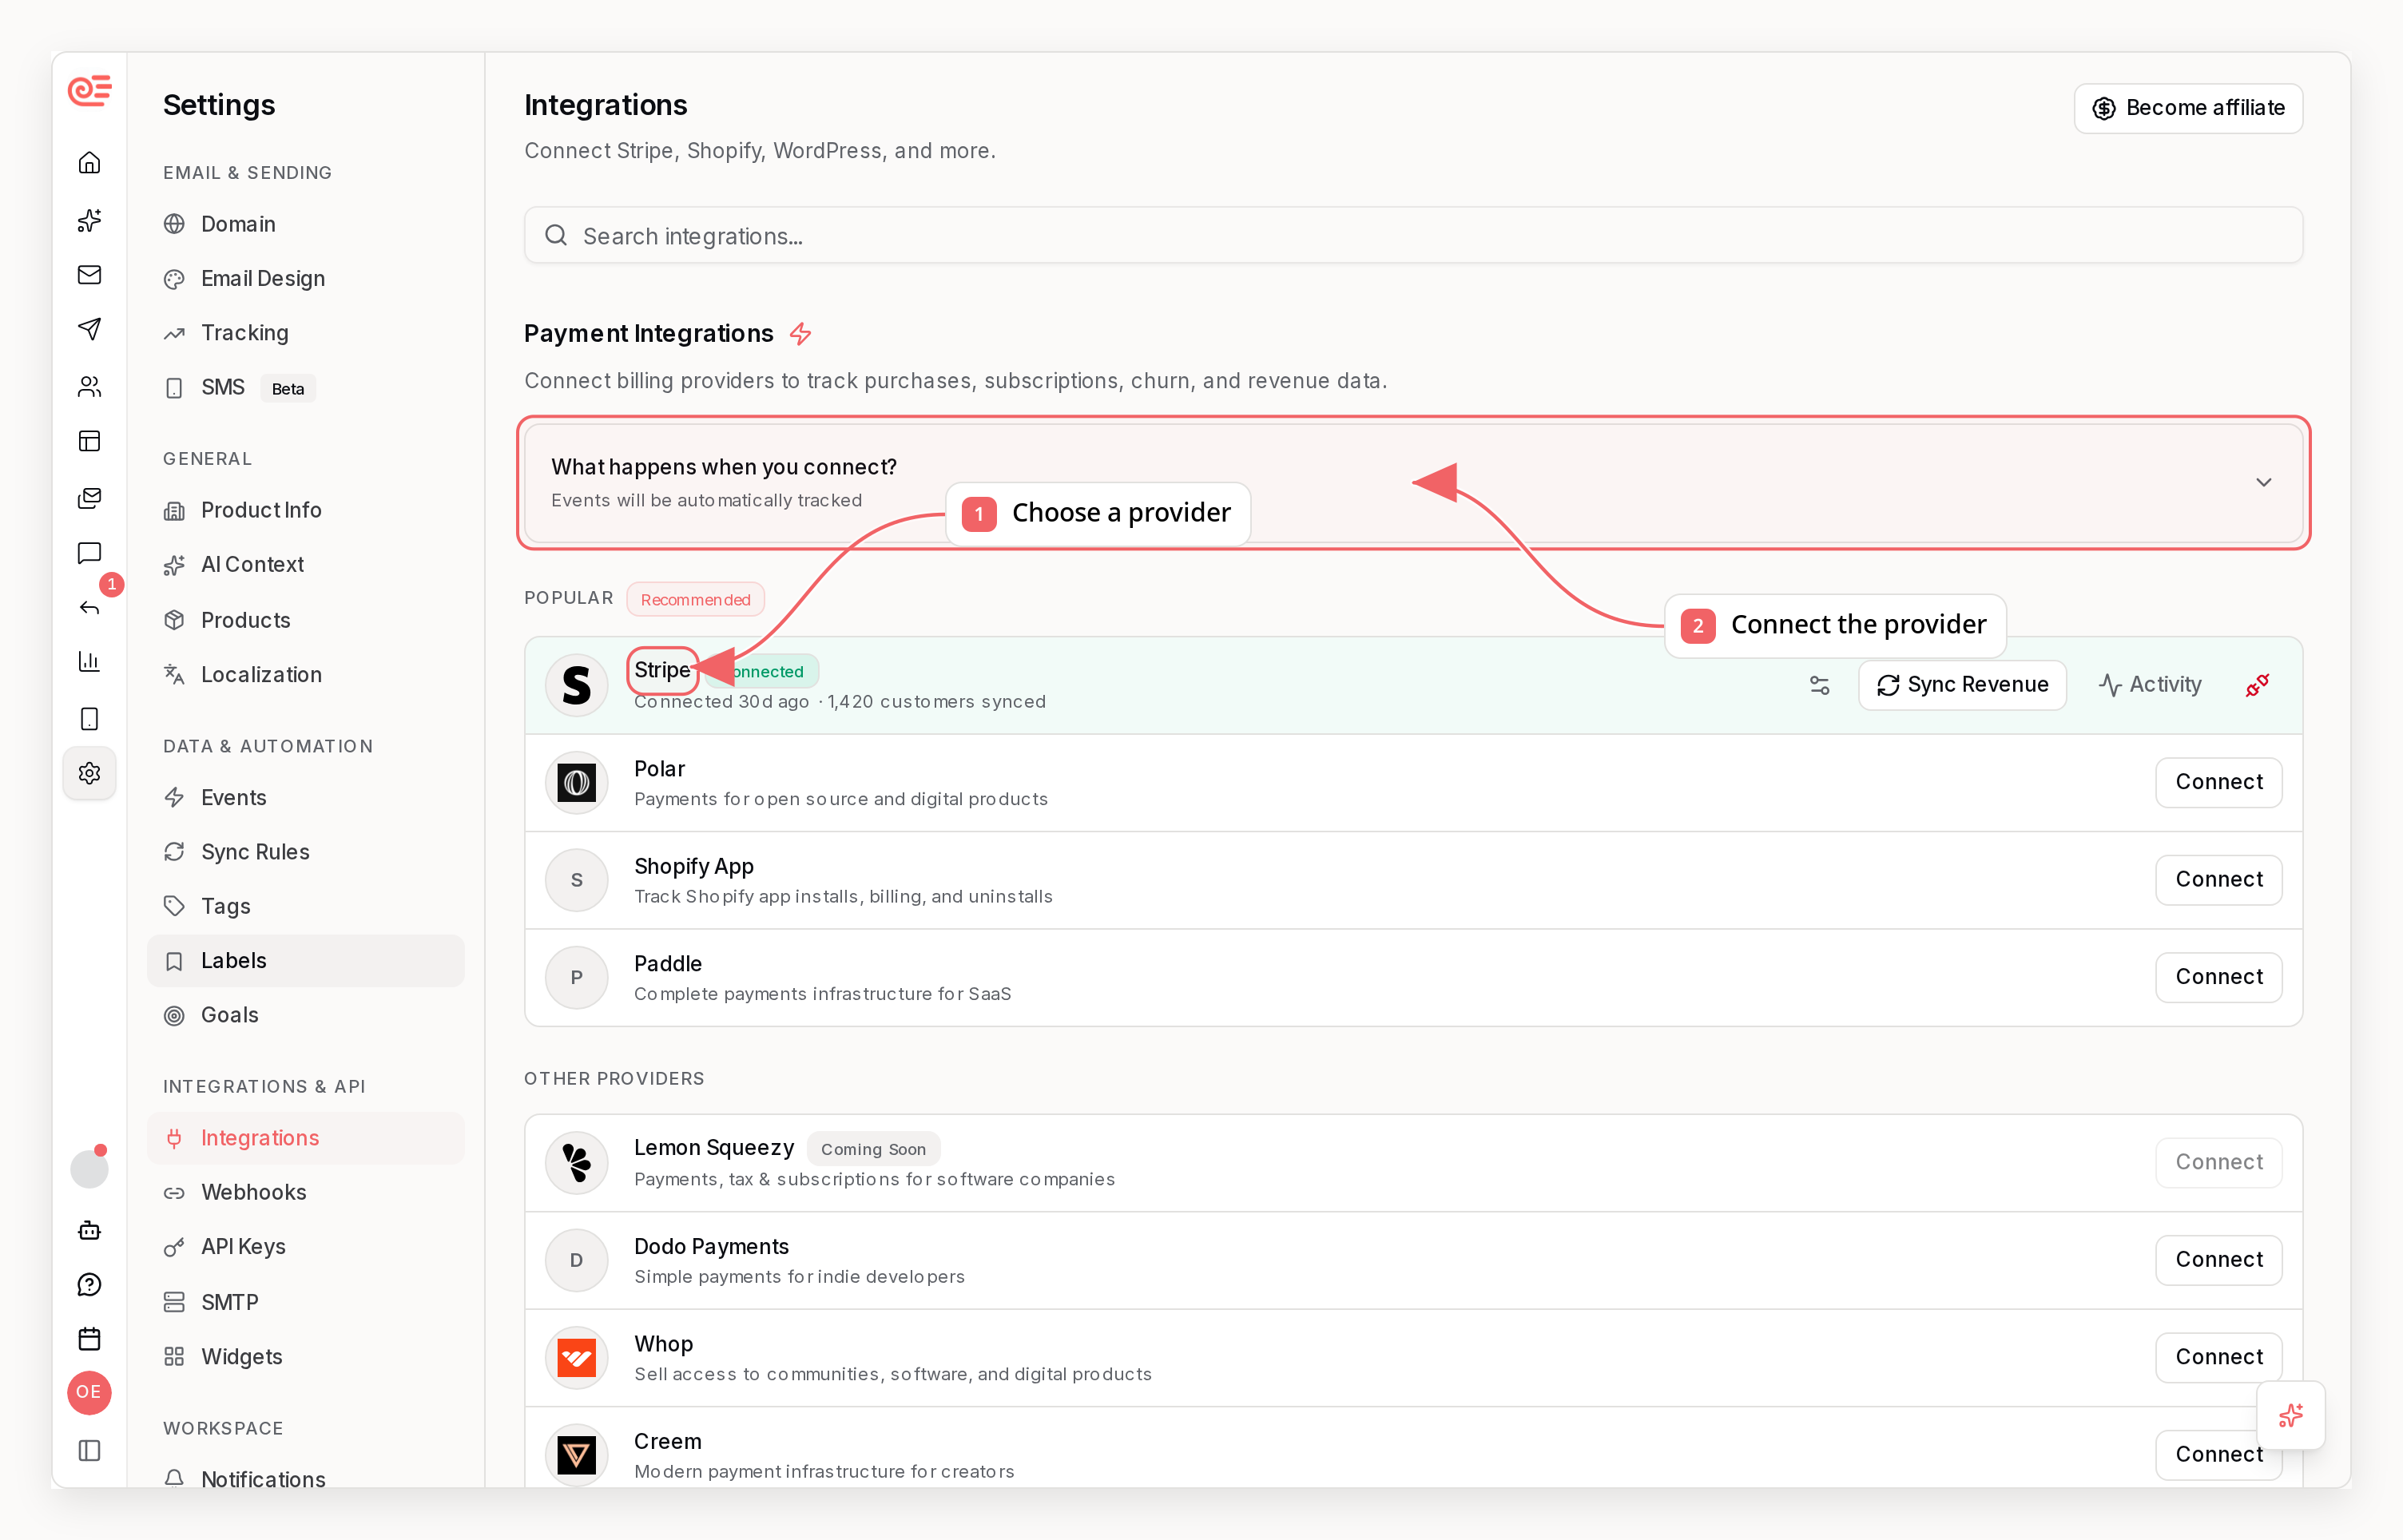This screenshot has width=2403, height=1540.
Task: Connect Dodo Payments
Action: click(2218, 1260)
